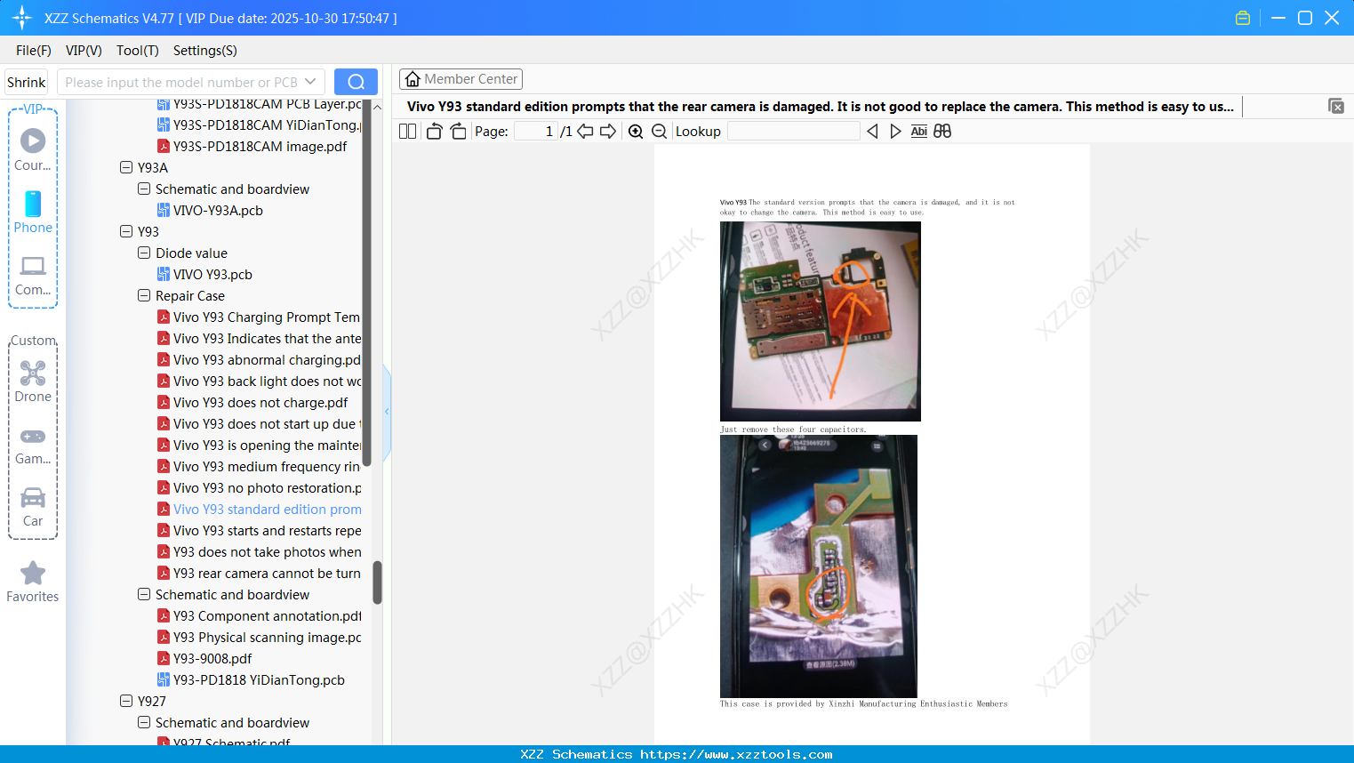Rotate the page clockwise
Viewport: 1354px width, 763px height.
(457, 131)
